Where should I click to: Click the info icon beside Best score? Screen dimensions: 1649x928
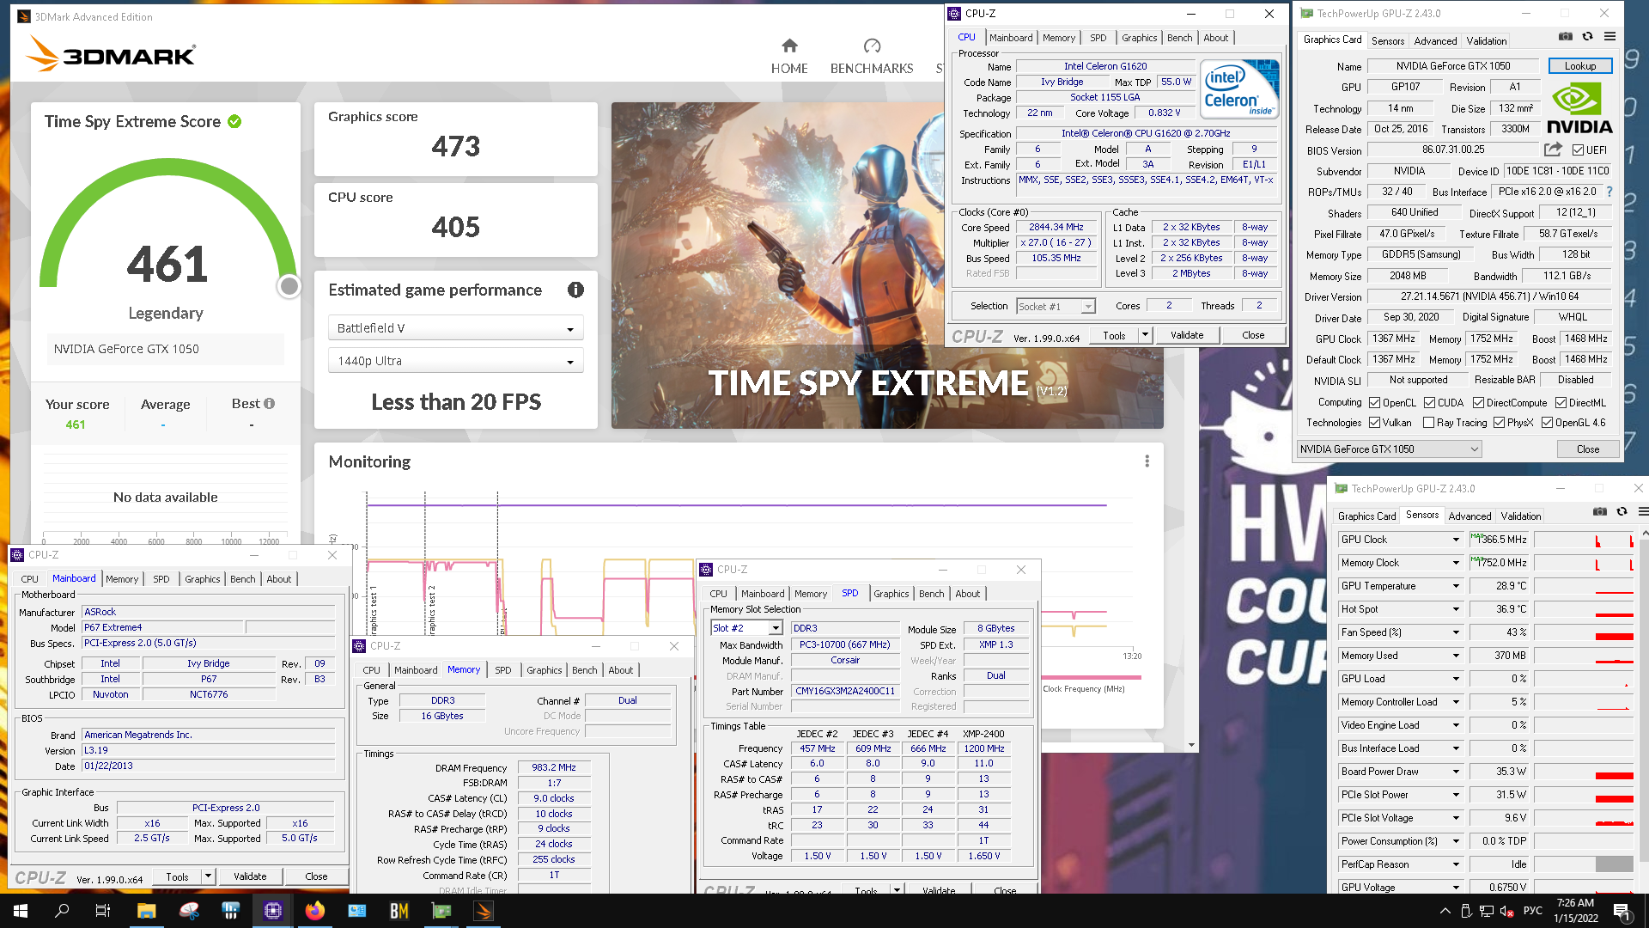[270, 404]
